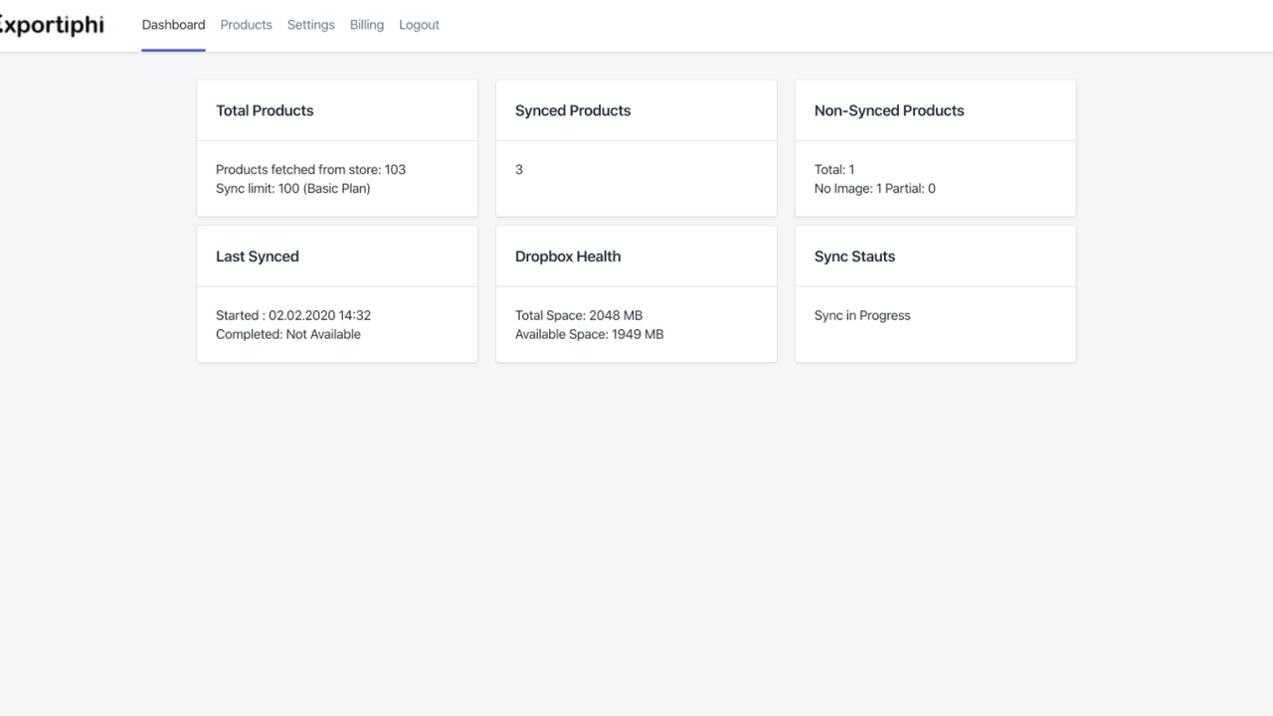This screenshot has width=1273, height=716.
Task: Click the Total Products card heading
Action: pyautogui.click(x=265, y=110)
